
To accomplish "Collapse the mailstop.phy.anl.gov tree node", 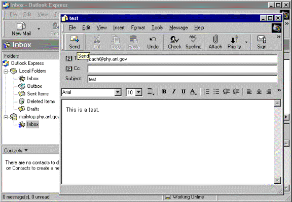I will (6, 117).
